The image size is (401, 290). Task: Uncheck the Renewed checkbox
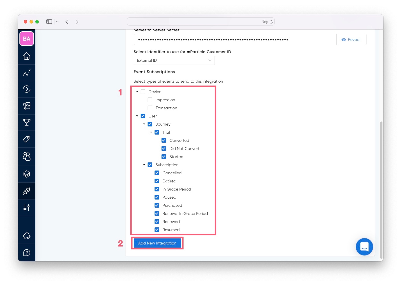(x=157, y=222)
